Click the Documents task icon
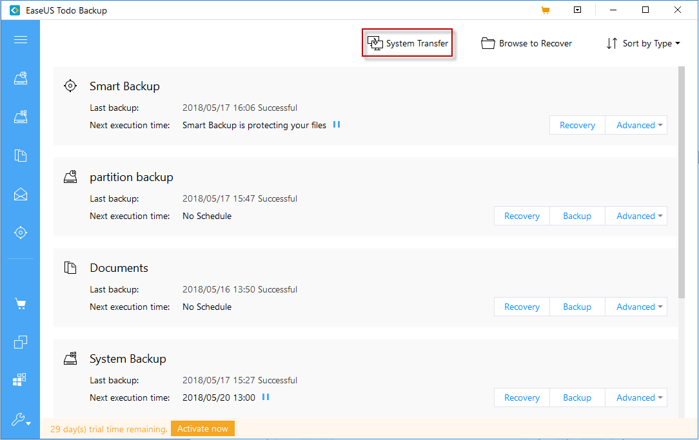The width and height of the screenshot is (699, 440). pos(70,267)
